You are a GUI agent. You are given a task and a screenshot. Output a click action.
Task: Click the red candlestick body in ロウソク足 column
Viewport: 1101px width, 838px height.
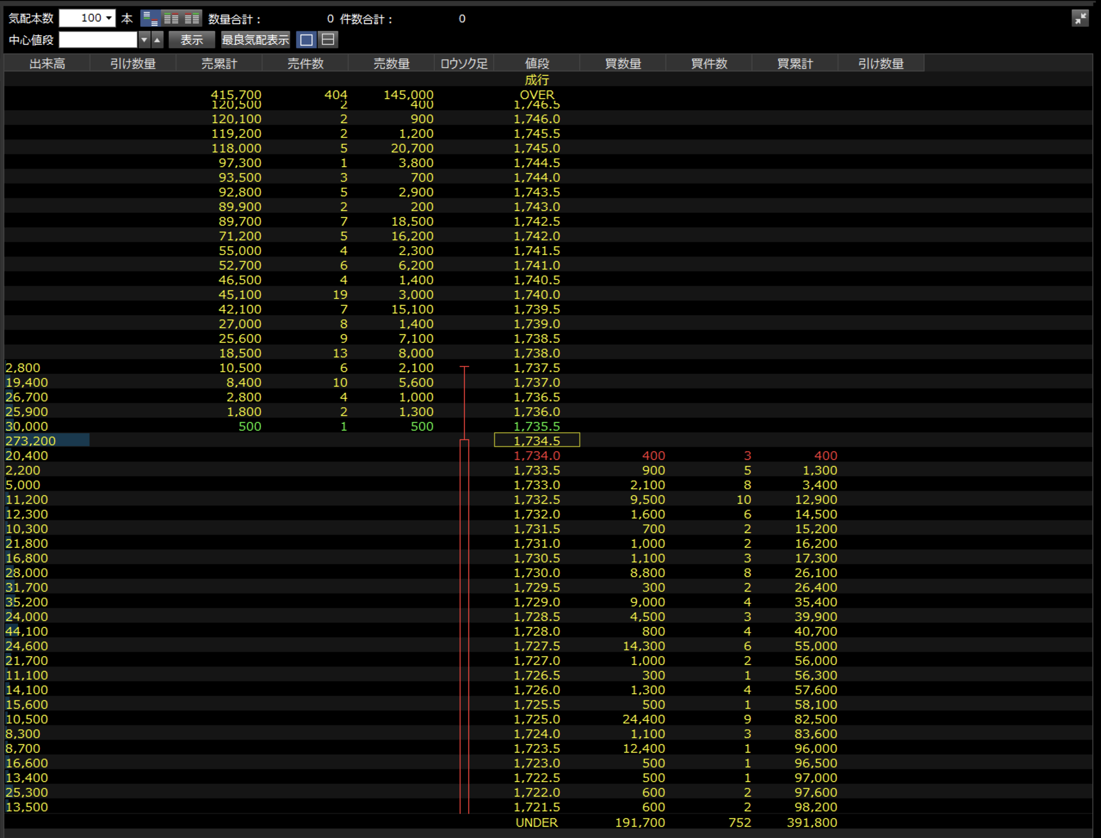point(464,624)
